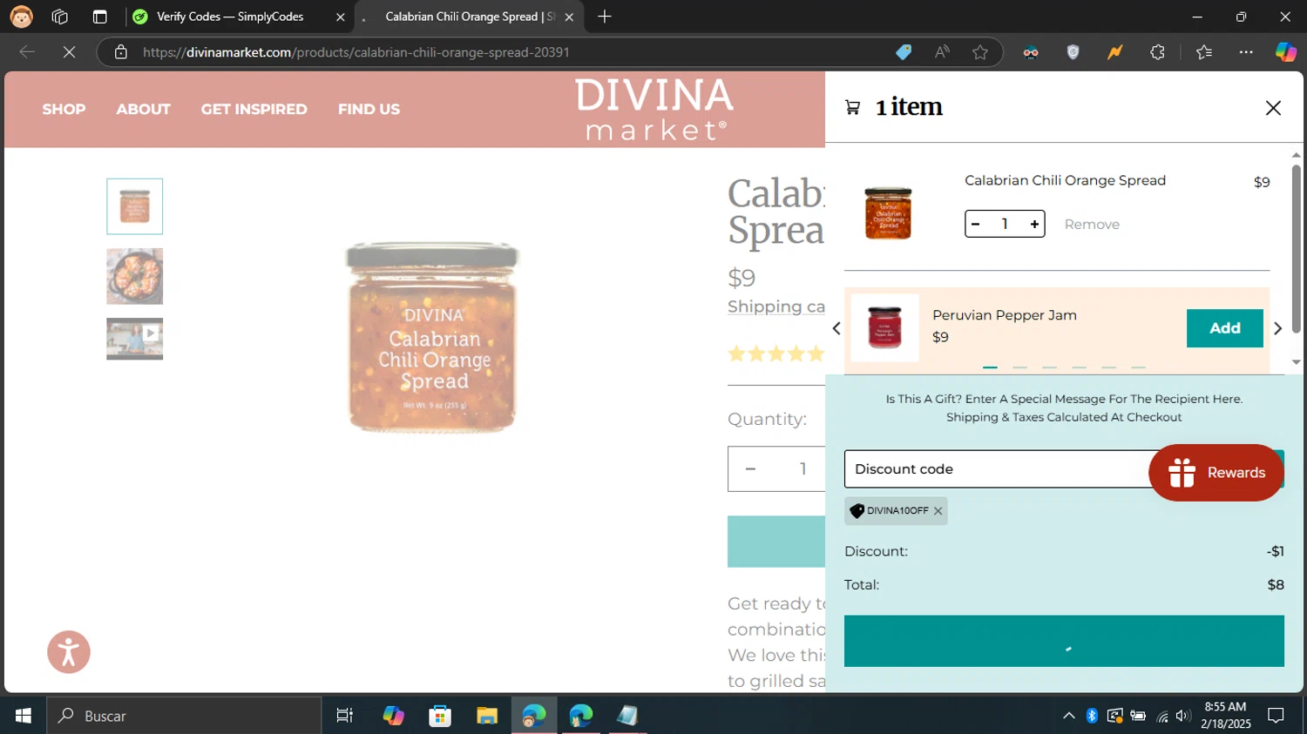Remove Calabrian Chili Orange Spread from the cart
The height and width of the screenshot is (734, 1307).
(x=1092, y=225)
